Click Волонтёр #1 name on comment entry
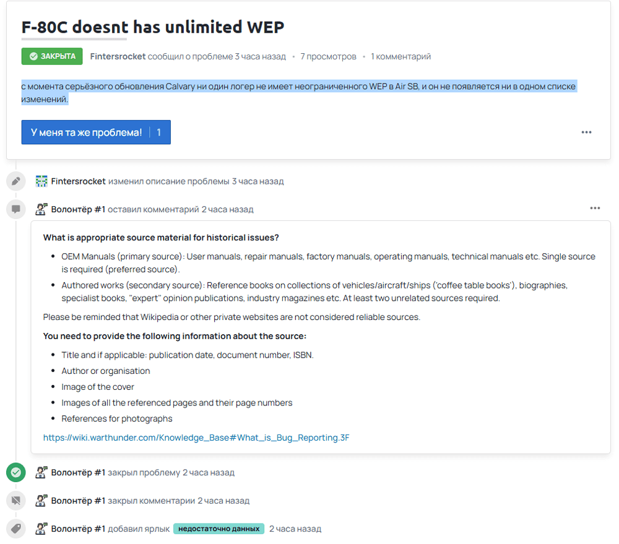The image size is (619, 544). [78, 209]
